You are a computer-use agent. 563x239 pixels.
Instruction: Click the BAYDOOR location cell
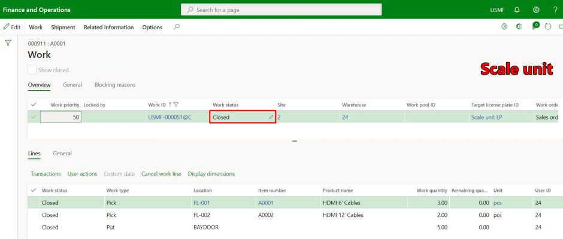pos(206,227)
